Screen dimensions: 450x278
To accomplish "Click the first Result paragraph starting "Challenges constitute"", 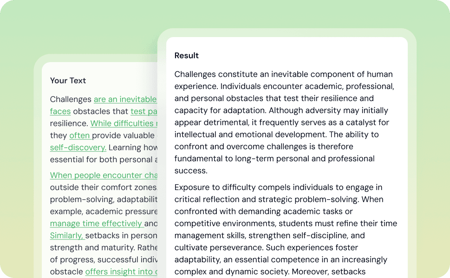I will coord(284,122).
